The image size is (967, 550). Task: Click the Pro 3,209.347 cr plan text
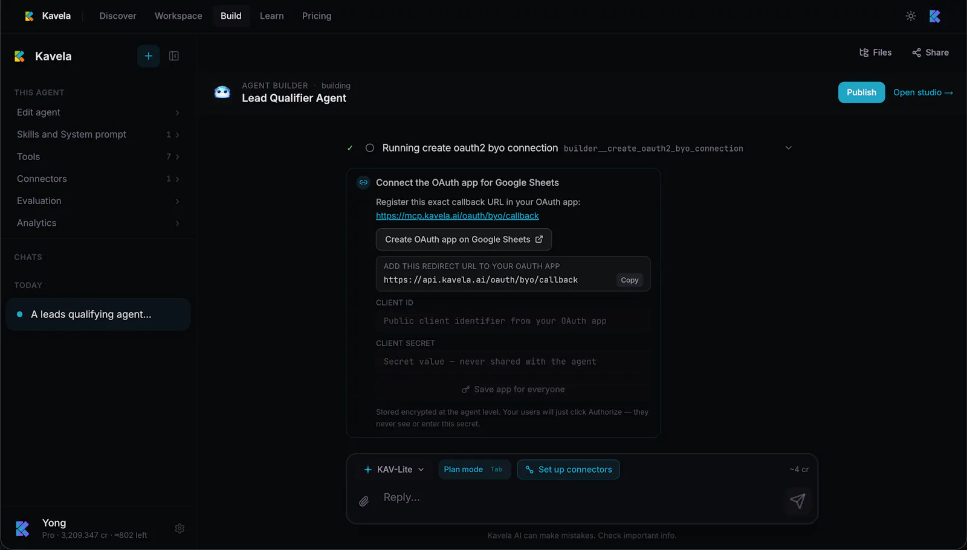point(94,536)
